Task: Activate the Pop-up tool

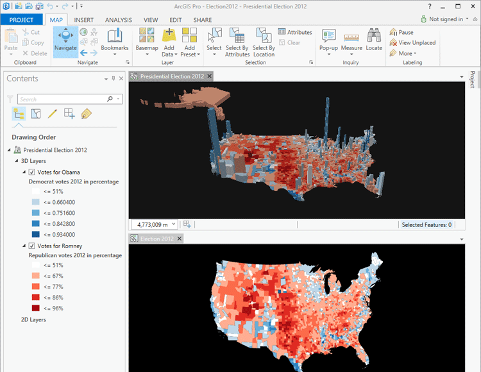Action: pos(328,42)
